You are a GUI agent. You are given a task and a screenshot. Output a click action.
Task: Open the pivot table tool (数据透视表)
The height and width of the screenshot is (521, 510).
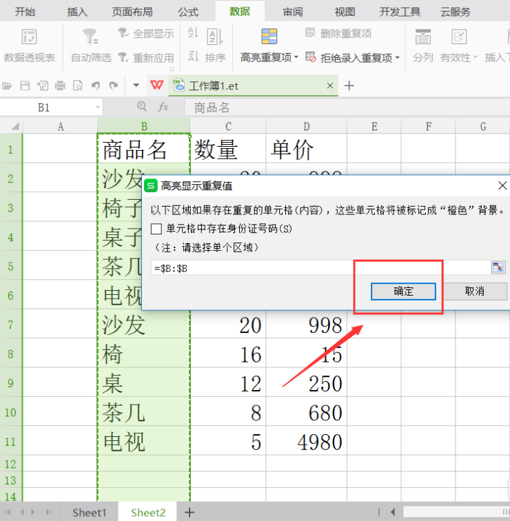point(29,46)
